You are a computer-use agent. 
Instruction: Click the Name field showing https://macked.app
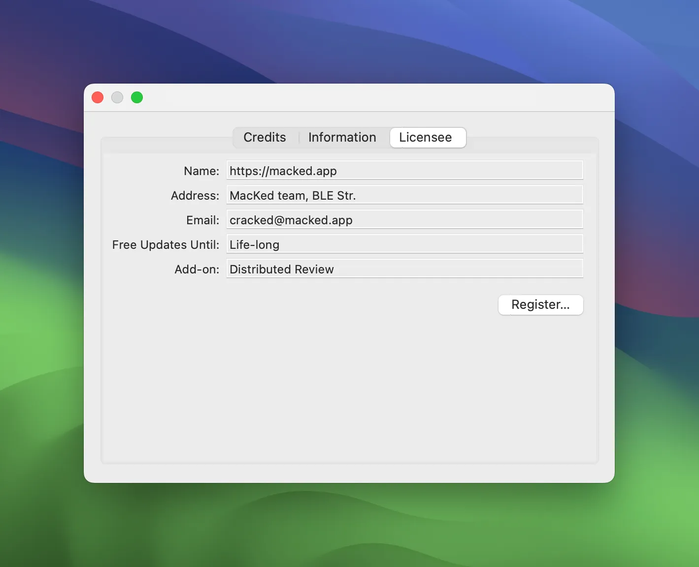pyautogui.click(x=404, y=171)
